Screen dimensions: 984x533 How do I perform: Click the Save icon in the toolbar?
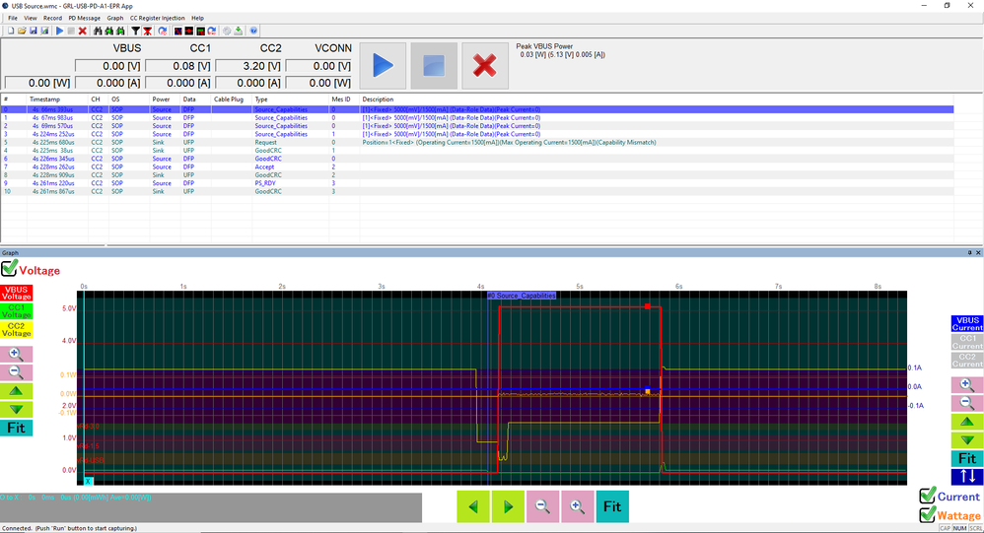[32, 32]
